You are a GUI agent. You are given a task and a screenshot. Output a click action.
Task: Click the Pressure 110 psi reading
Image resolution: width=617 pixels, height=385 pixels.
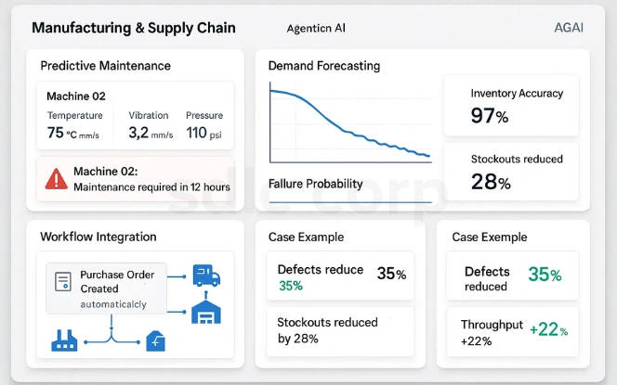coord(203,125)
